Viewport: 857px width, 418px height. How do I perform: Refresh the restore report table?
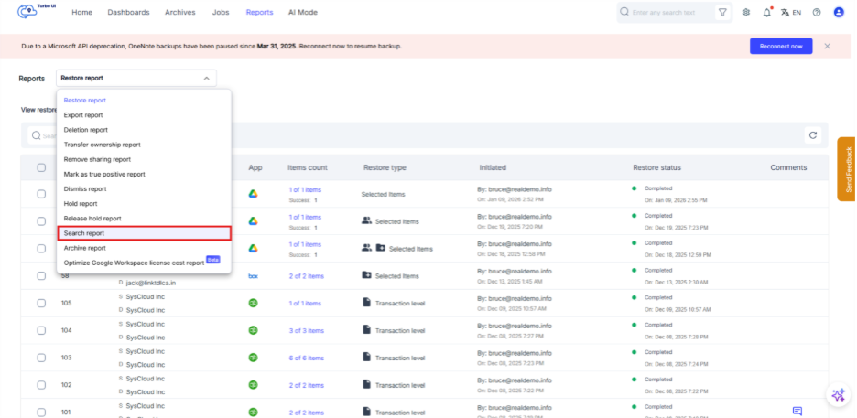812,135
